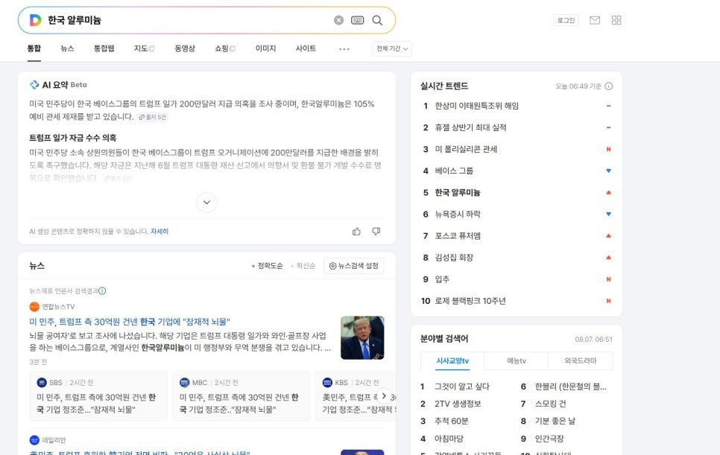Open trend 한국 알루미늄 in list

pyautogui.click(x=458, y=193)
